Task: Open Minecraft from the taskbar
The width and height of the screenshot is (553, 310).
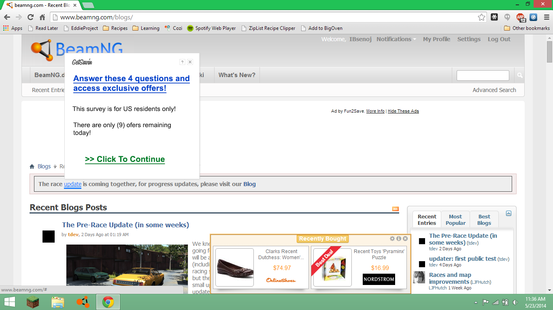Action: (33, 302)
